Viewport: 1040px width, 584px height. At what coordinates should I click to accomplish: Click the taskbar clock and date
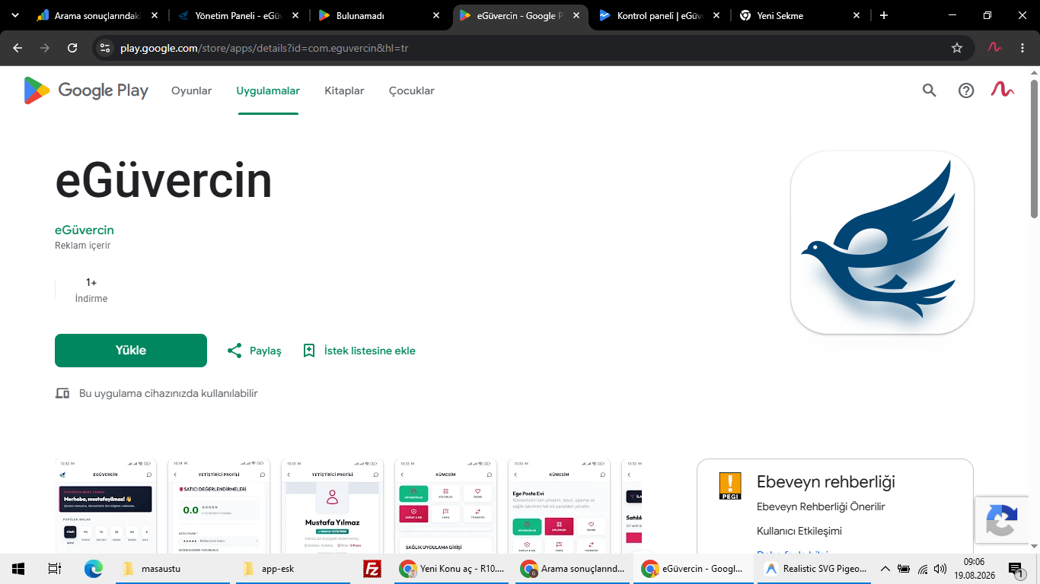(974, 569)
